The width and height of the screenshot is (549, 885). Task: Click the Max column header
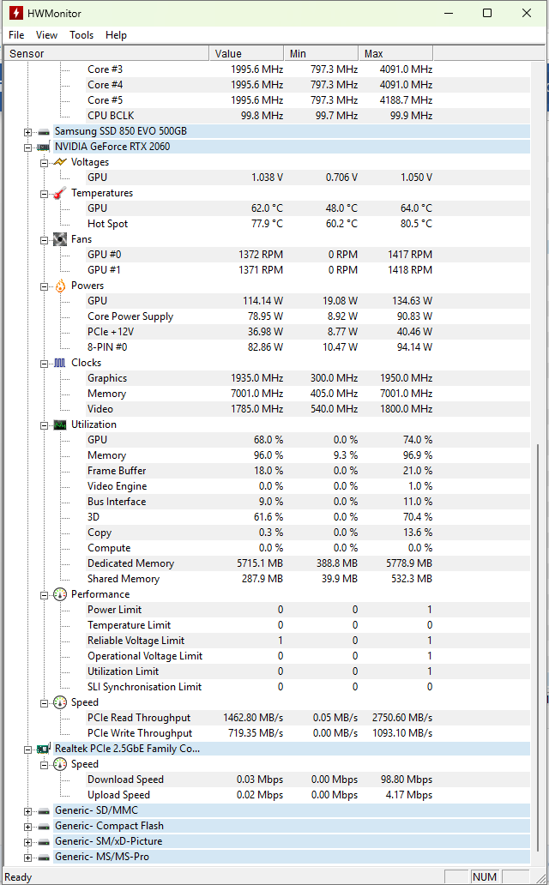[x=395, y=54]
